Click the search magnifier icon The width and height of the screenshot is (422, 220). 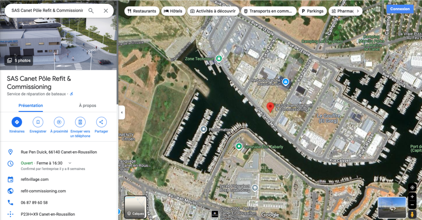click(x=91, y=11)
